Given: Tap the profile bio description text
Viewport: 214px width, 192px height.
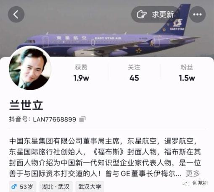Looking at the screenshot, I should (105, 157).
